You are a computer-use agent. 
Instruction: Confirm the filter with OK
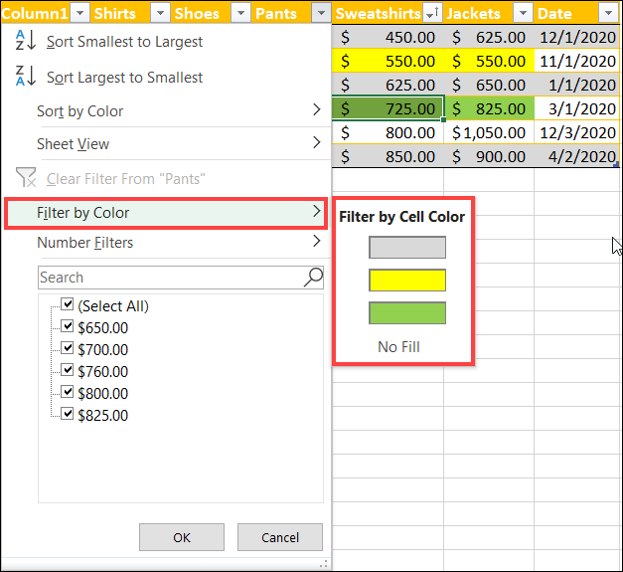click(x=182, y=537)
